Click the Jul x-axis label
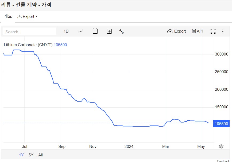The height and width of the screenshot is (162, 232). pos(25,146)
